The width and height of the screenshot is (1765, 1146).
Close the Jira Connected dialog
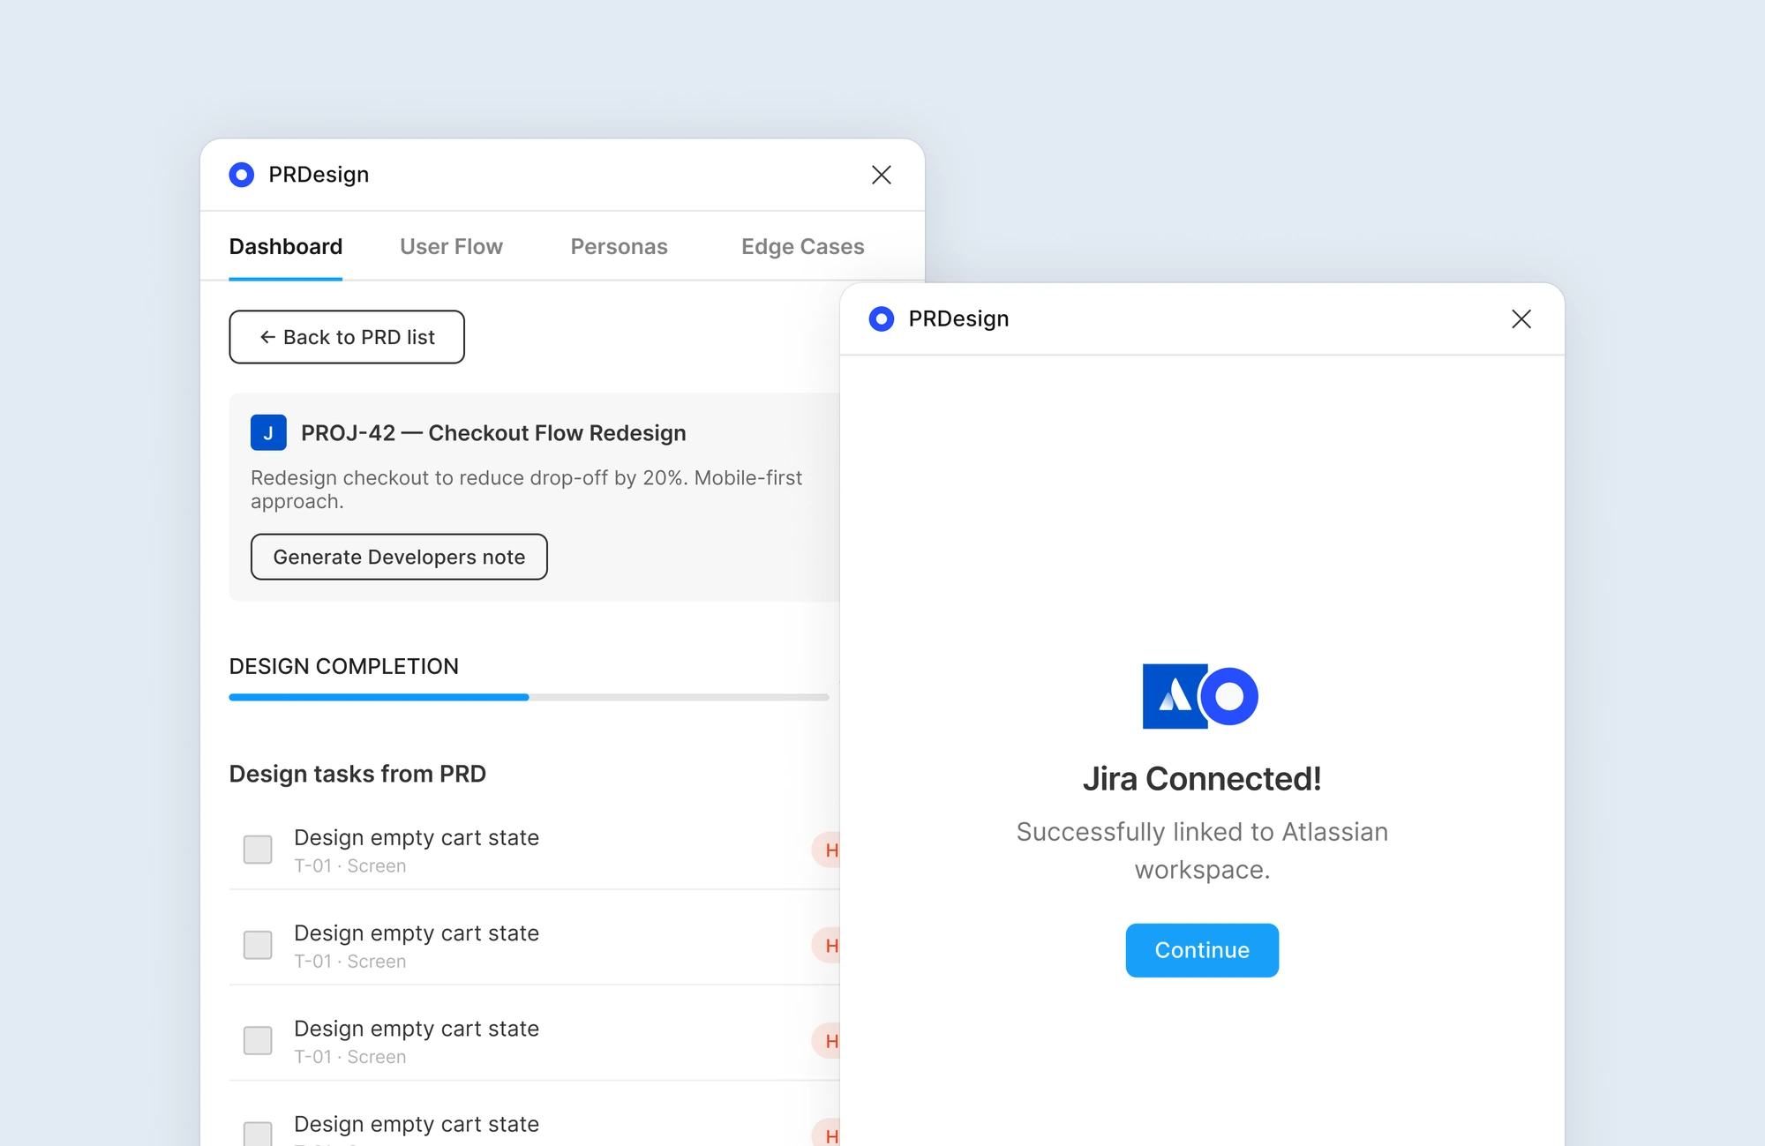[1521, 318]
